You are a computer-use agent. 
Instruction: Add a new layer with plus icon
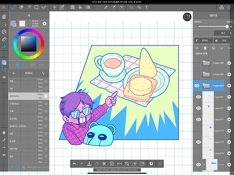coord(197,48)
